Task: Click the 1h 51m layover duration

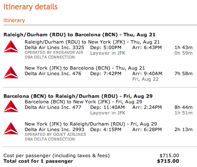Action: (x=183, y=113)
